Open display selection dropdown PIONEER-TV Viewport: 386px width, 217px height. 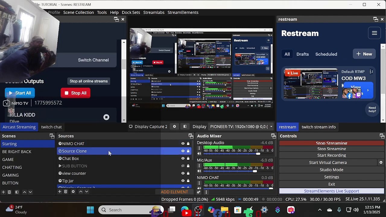[x=241, y=127]
